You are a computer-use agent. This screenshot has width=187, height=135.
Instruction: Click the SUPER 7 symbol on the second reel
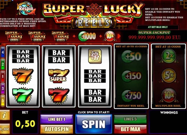59,76
